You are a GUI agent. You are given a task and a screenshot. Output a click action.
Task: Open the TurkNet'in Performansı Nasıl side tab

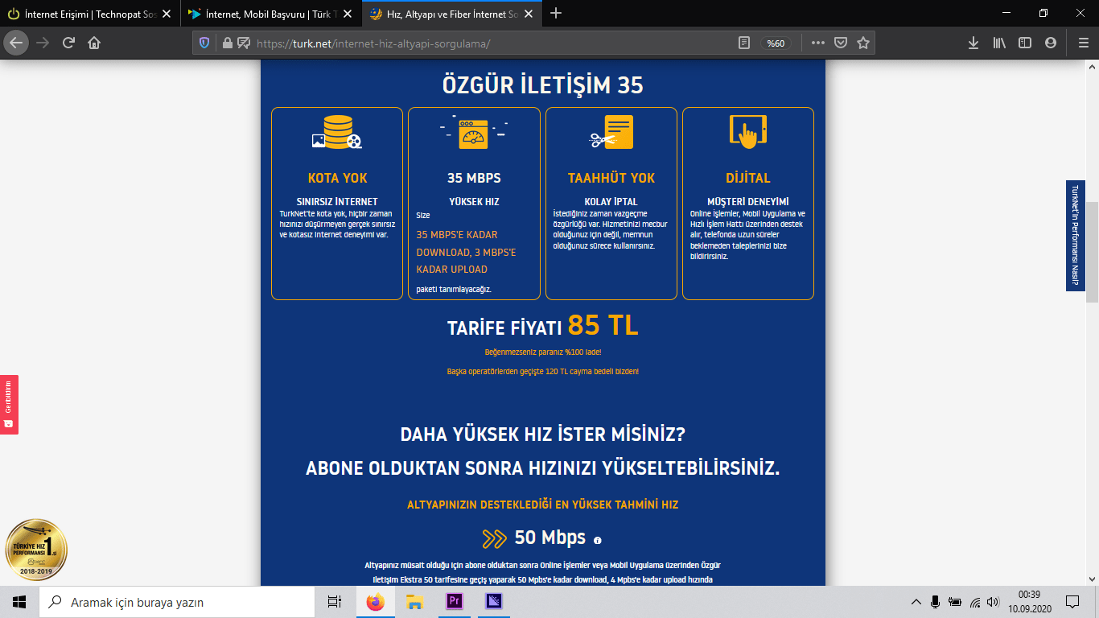tap(1076, 236)
